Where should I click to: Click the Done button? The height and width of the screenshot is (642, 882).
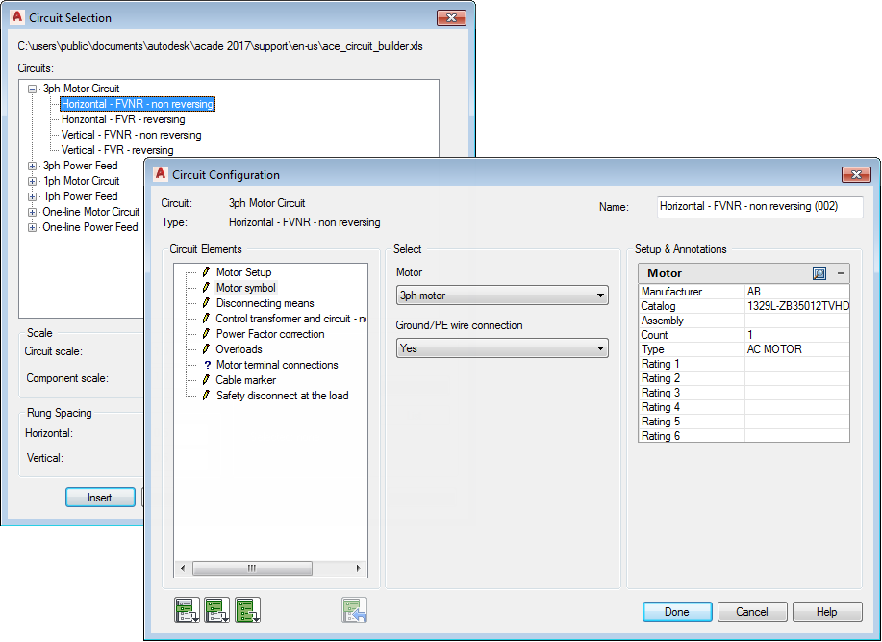pyautogui.click(x=677, y=611)
